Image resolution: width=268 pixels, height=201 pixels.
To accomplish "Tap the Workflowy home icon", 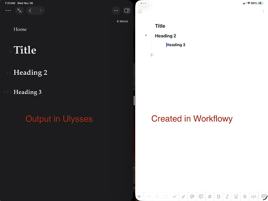I will point(140,11).
